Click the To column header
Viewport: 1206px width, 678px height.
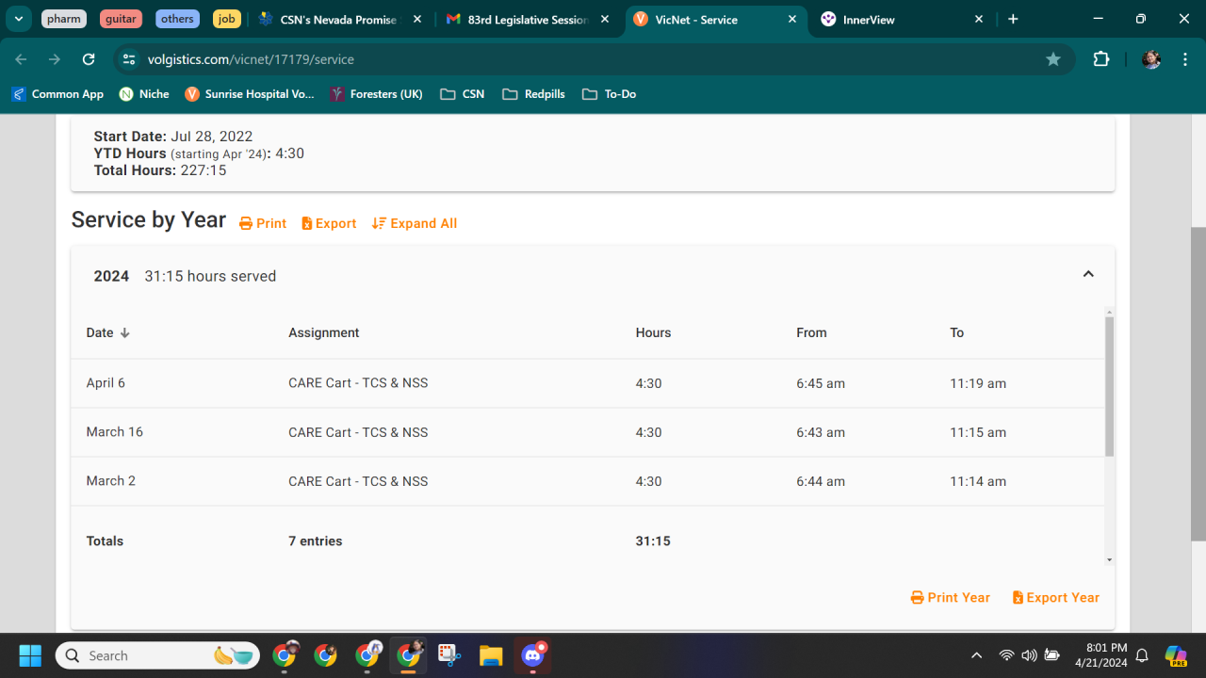coord(957,332)
